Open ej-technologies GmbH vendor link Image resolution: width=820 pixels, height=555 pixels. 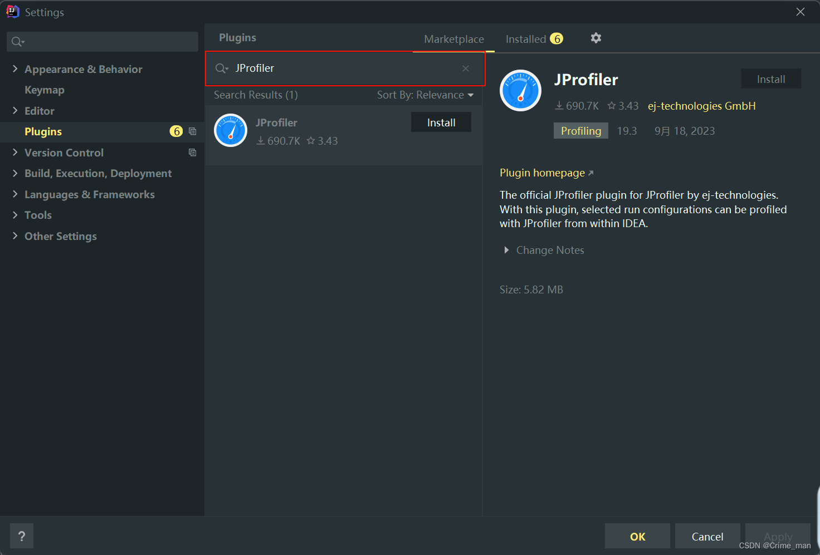click(x=701, y=106)
